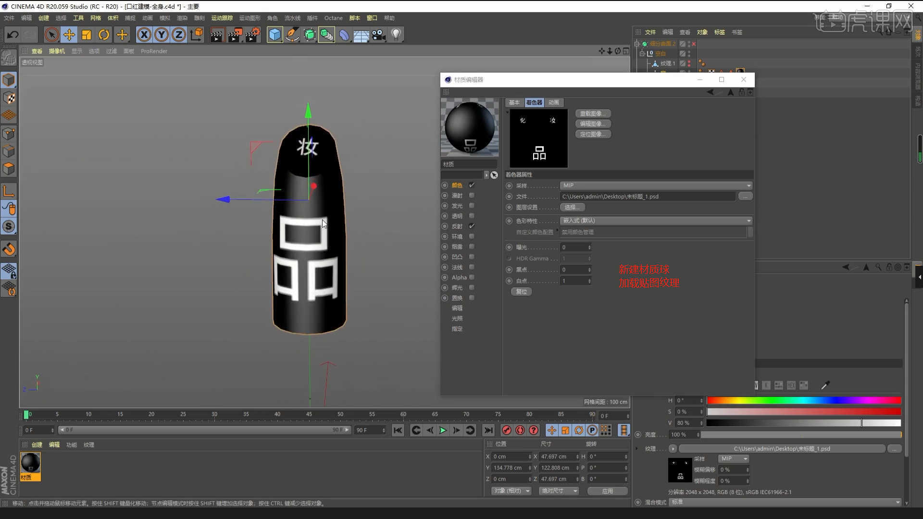Screen dimensions: 923x519
Task: Add a Cube primitive object
Action: pos(274,35)
